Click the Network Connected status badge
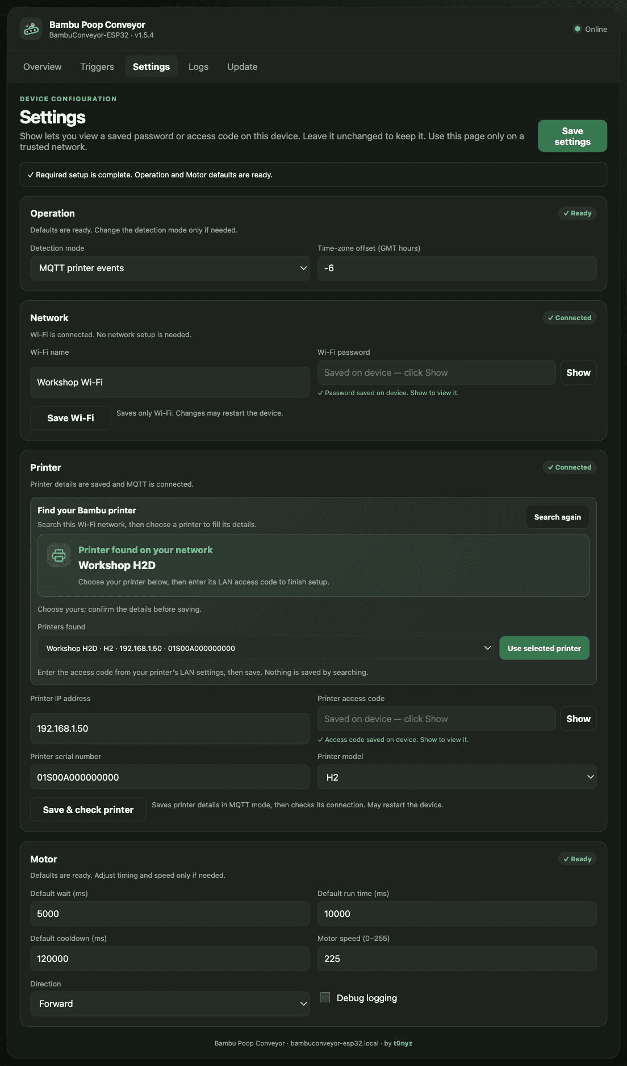Viewport: 627px width, 1066px height. pyautogui.click(x=569, y=318)
